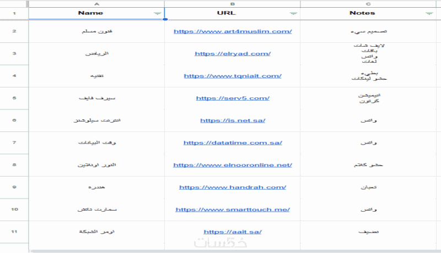This screenshot has width=441, height=253.
Task: Select the Notes cell in row 2
Action: click(x=368, y=31)
